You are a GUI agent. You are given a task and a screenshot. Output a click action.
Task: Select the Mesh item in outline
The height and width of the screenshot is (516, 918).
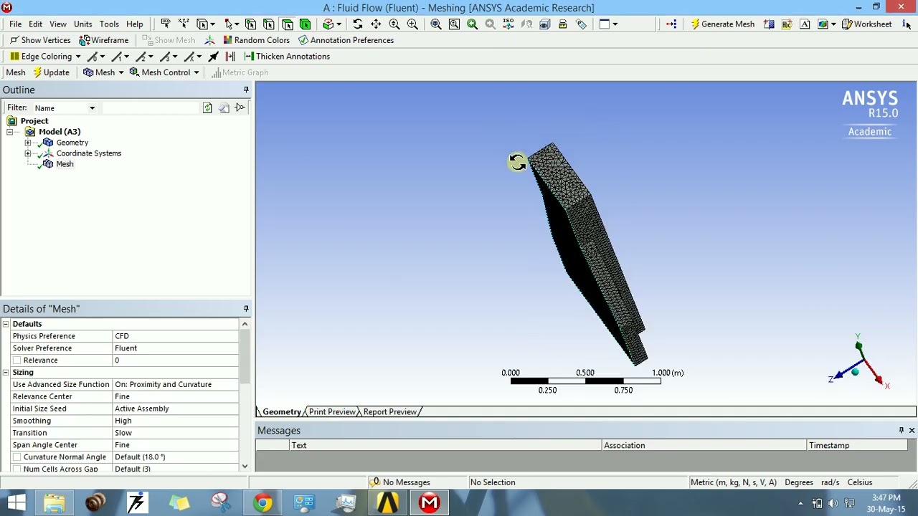pyautogui.click(x=65, y=164)
